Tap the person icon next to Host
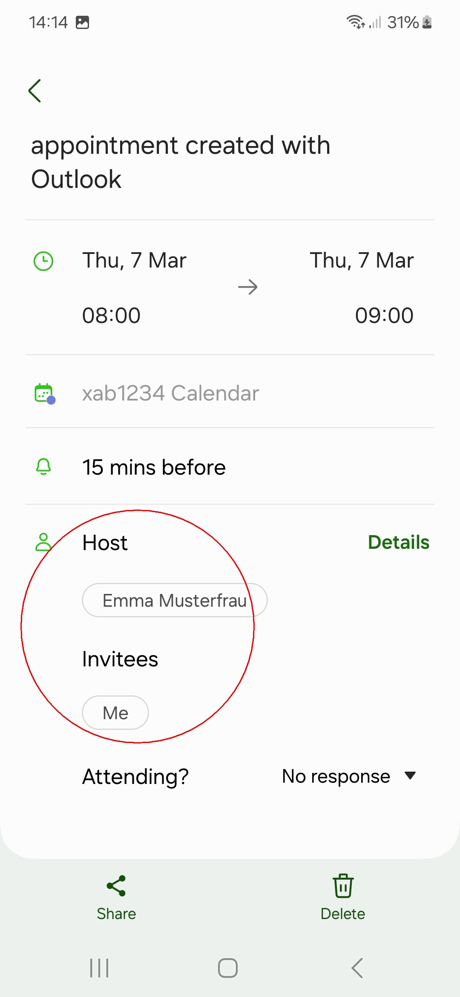This screenshot has width=460, height=997. click(43, 542)
